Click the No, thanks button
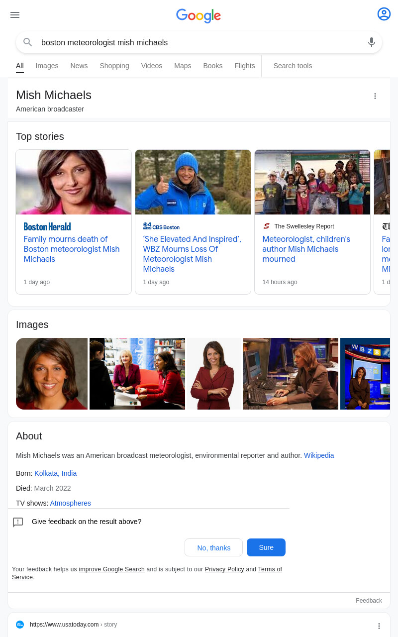This screenshot has height=637, width=398. click(213, 547)
